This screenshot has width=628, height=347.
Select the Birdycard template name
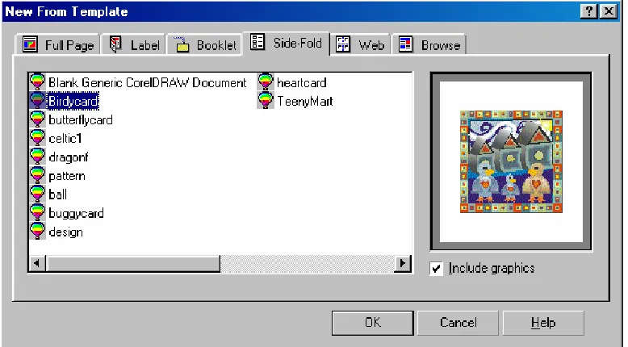(x=73, y=101)
